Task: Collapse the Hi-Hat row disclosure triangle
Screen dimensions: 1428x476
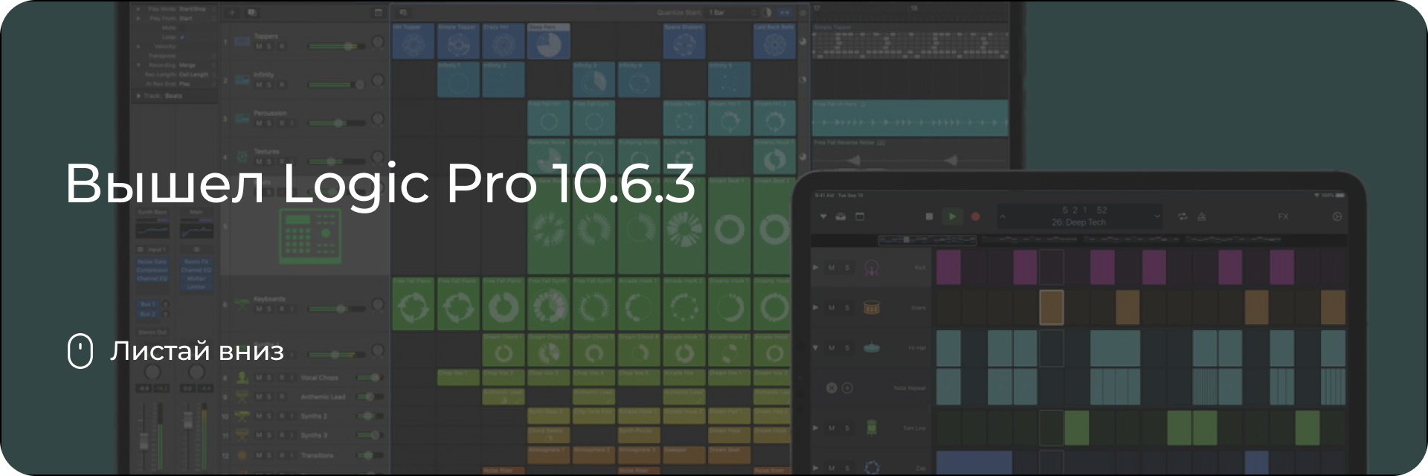Action: 815,347
